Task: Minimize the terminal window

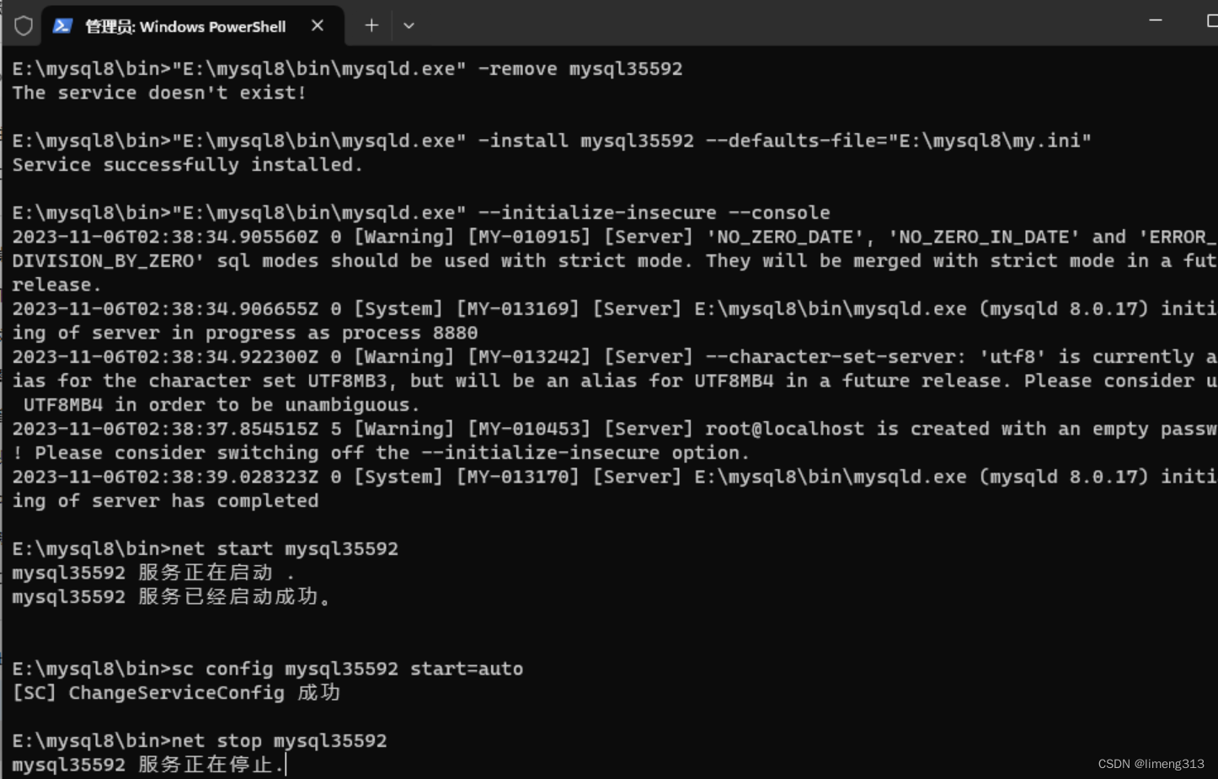Action: pyautogui.click(x=1156, y=20)
